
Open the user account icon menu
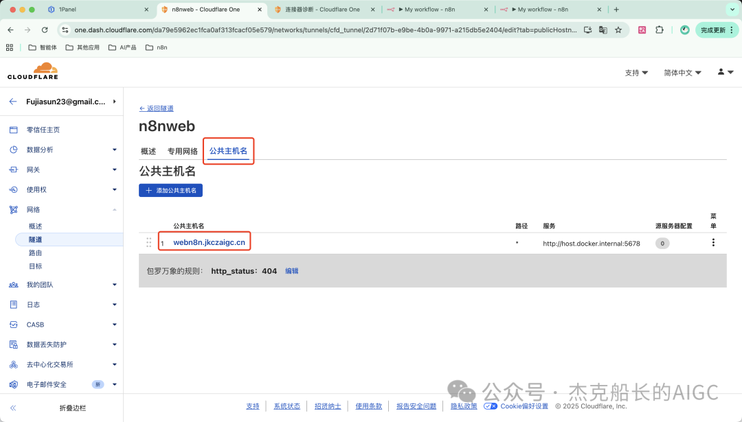[725, 72]
